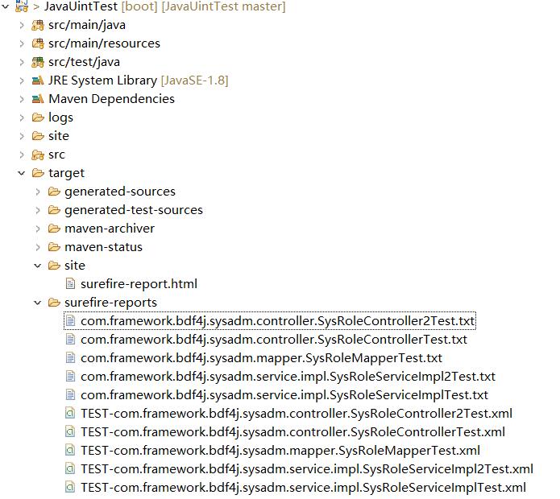Image resolution: width=560 pixels, height=499 pixels.
Task: Collapse the surefire-reports folder
Action: pyautogui.click(x=38, y=303)
